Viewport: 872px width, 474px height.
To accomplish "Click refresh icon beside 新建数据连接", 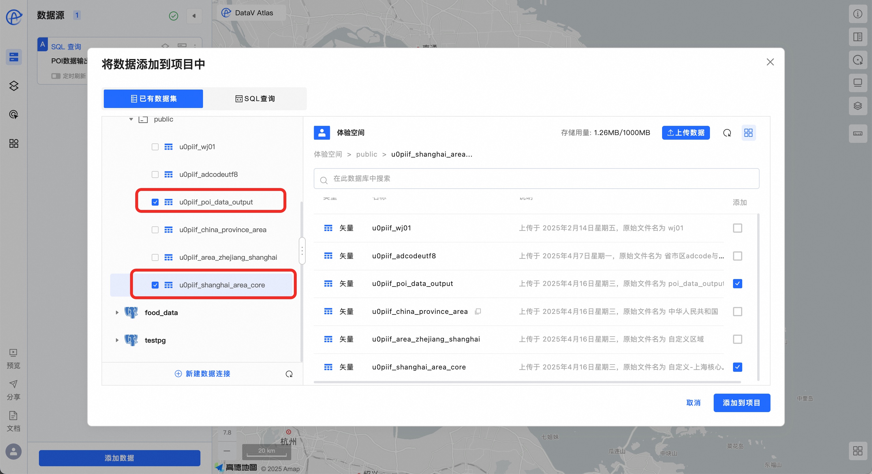I will (289, 374).
